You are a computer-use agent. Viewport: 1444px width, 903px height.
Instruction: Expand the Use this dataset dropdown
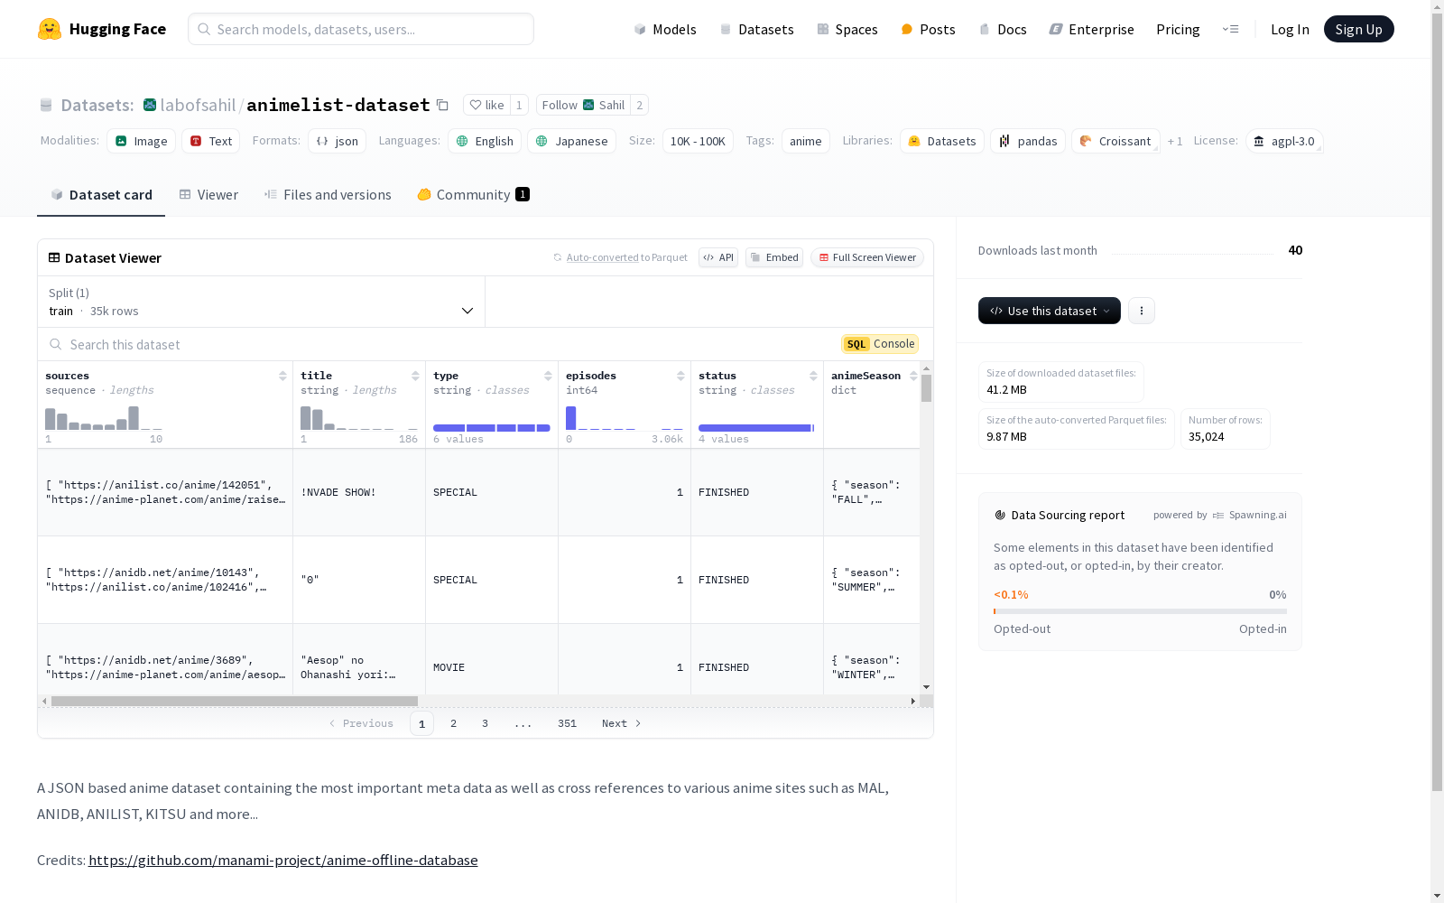click(x=1050, y=311)
